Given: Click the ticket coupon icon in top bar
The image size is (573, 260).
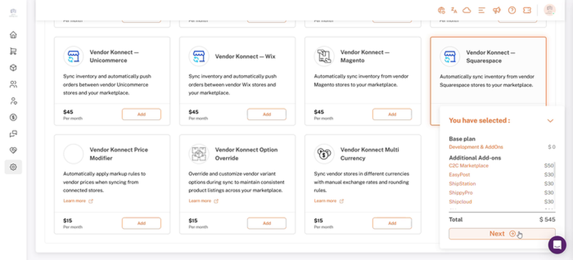Looking at the screenshot, I should click(527, 11).
